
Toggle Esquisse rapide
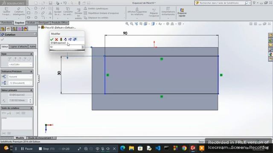[182, 13]
